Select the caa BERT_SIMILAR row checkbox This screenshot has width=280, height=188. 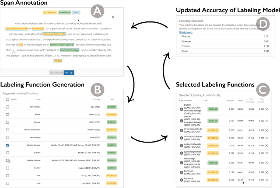7,183
